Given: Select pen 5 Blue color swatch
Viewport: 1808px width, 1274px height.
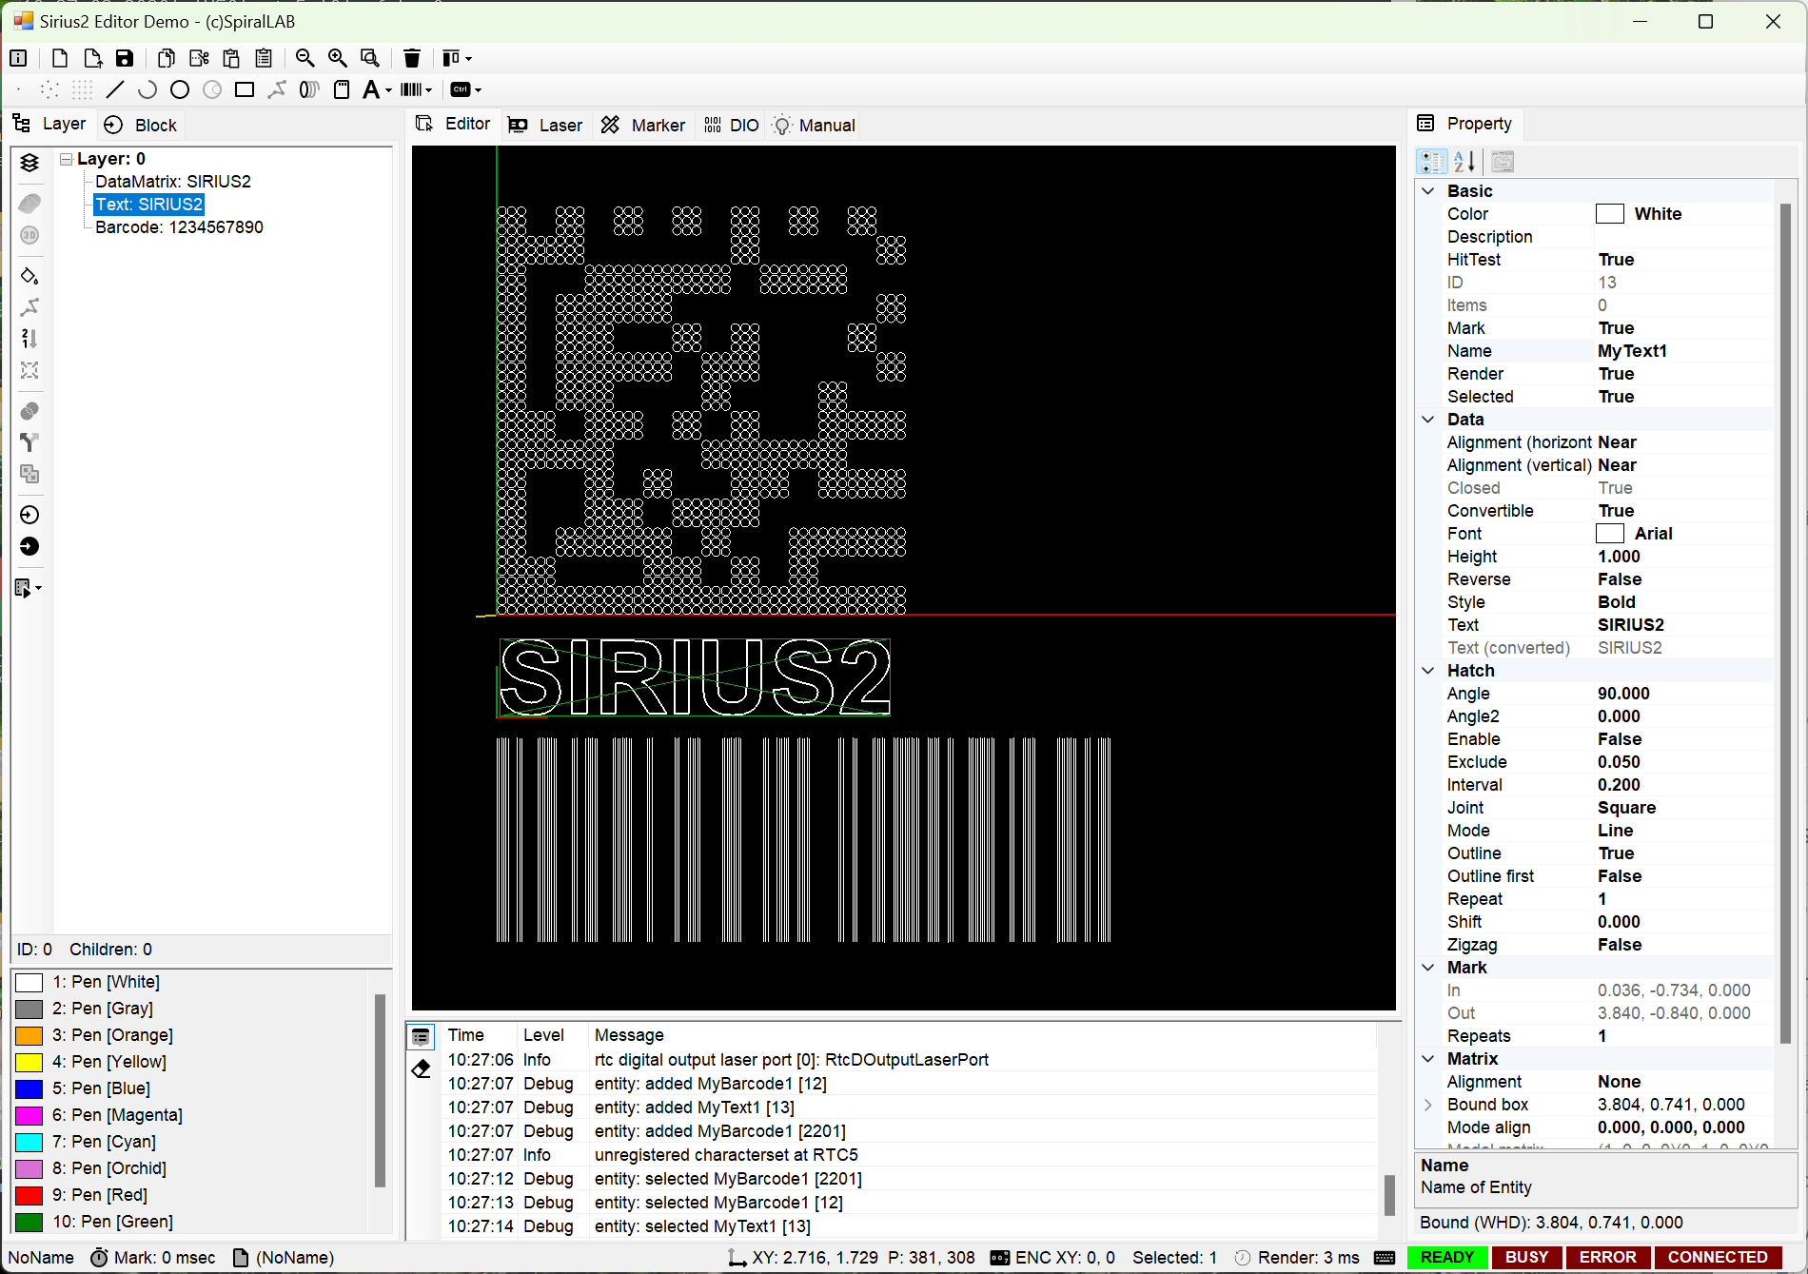Looking at the screenshot, I should [x=29, y=1088].
